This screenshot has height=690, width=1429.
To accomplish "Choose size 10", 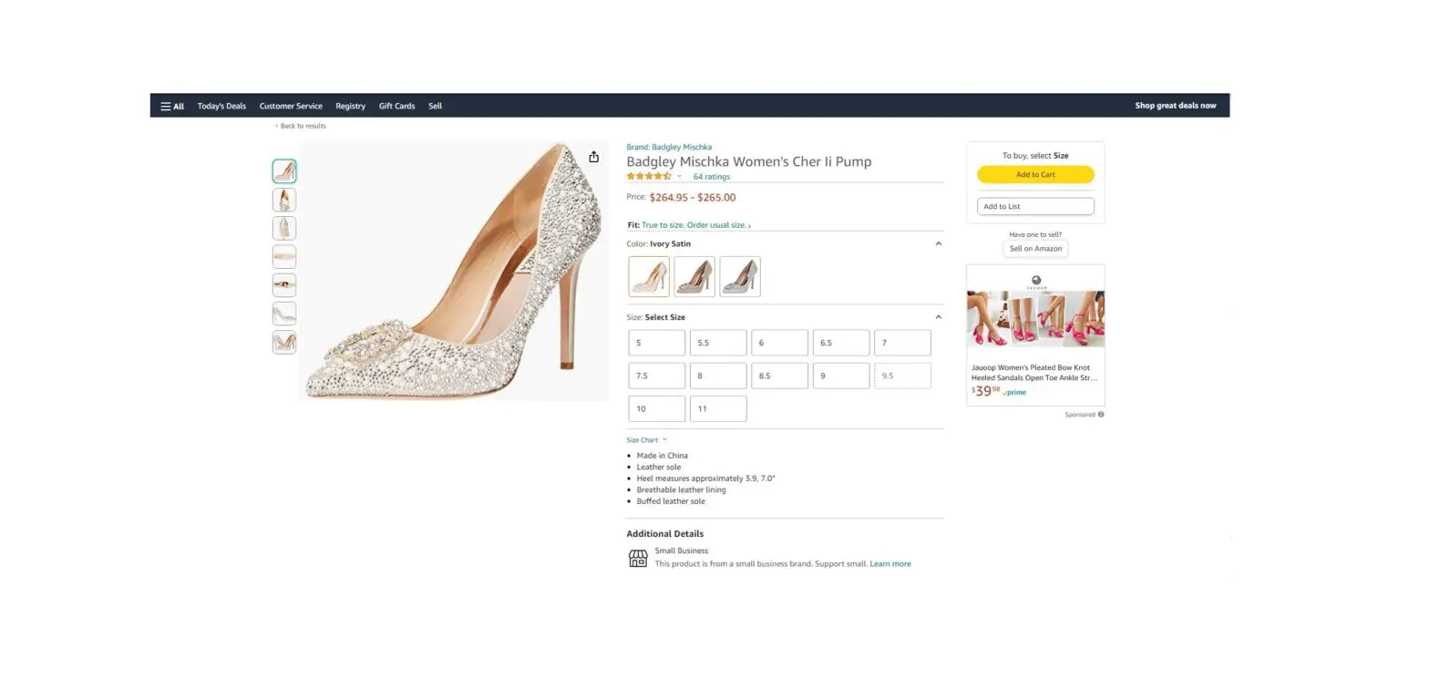I will tap(657, 408).
